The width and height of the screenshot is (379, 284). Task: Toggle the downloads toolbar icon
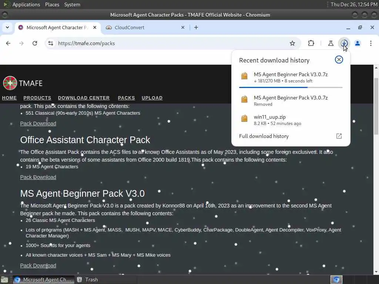344,43
